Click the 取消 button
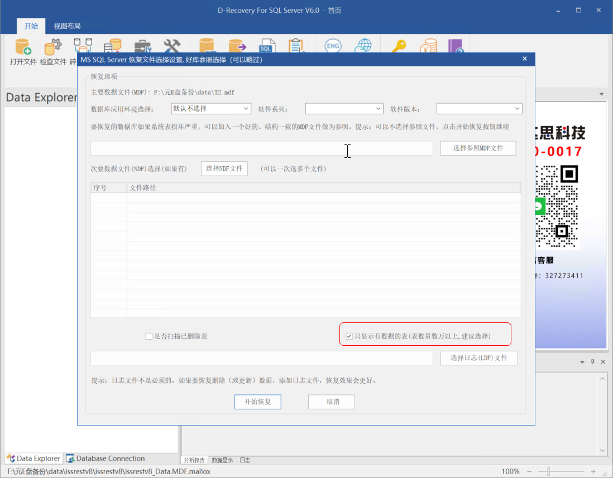The height and width of the screenshot is (478, 613). click(332, 402)
